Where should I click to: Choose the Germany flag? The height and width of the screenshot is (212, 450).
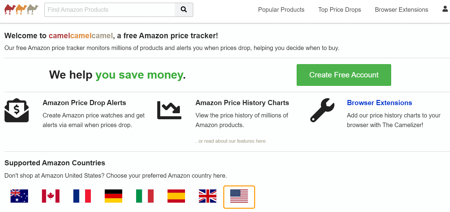tap(113, 196)
